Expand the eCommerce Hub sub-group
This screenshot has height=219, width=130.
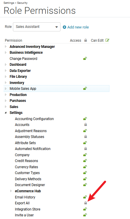(x=11, y=191)
